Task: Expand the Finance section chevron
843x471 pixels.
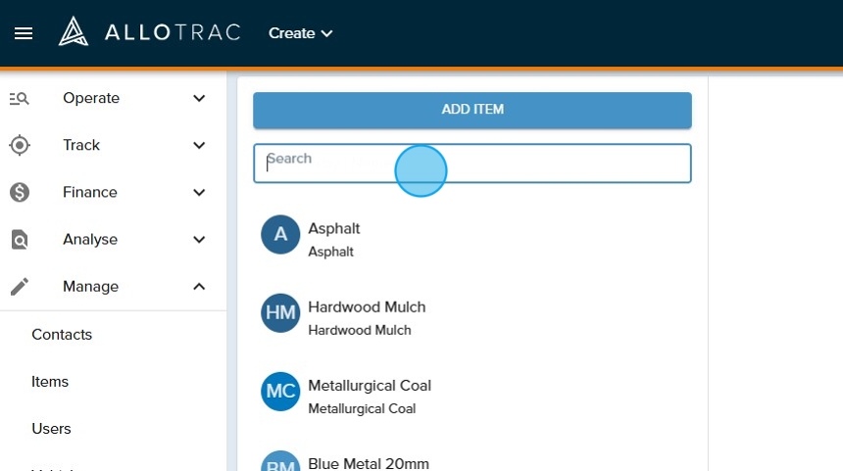Action: pyautogui.click(x=199, y=193)
